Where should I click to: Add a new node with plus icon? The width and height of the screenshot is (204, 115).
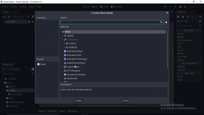pos(4,17)
